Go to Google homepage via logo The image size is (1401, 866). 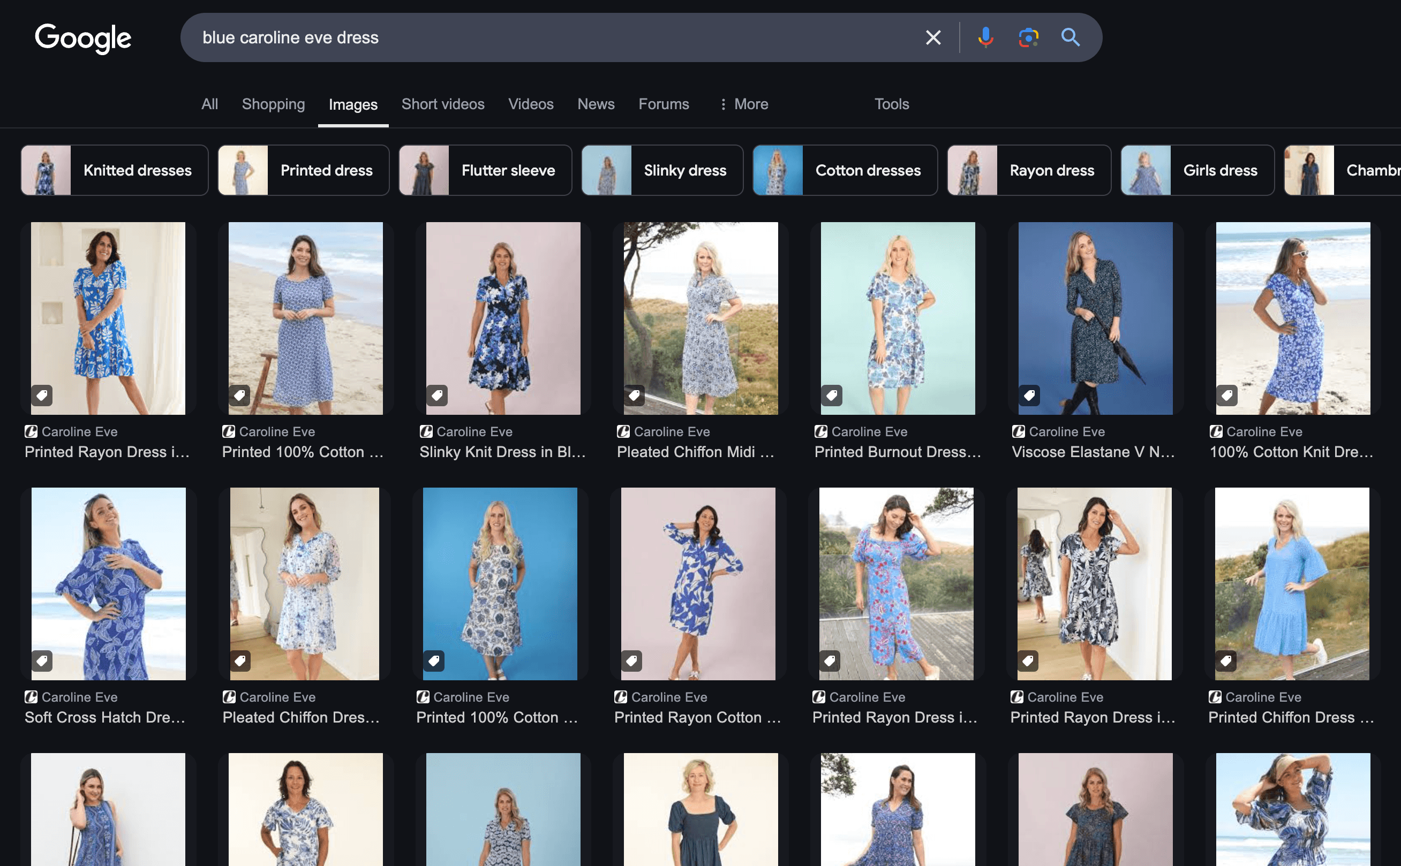[83, 39]
